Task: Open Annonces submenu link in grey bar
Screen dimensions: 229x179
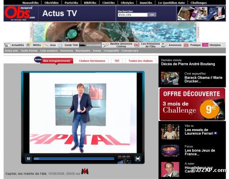Action: click(x=67, y=51)
